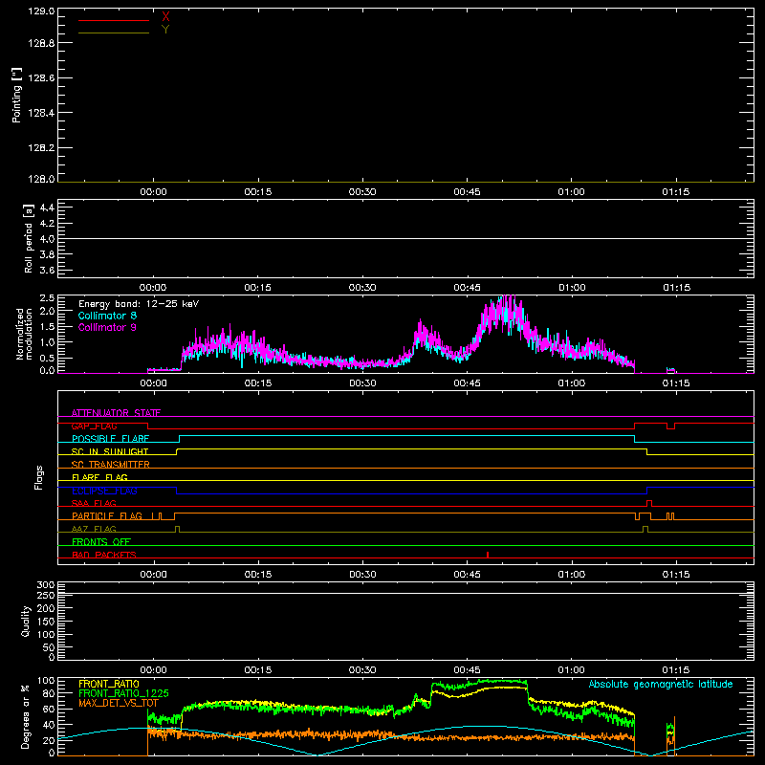765x765 pixels.
Task: Click the BAD_PACKETS flag label
Action: pos(104,555)
